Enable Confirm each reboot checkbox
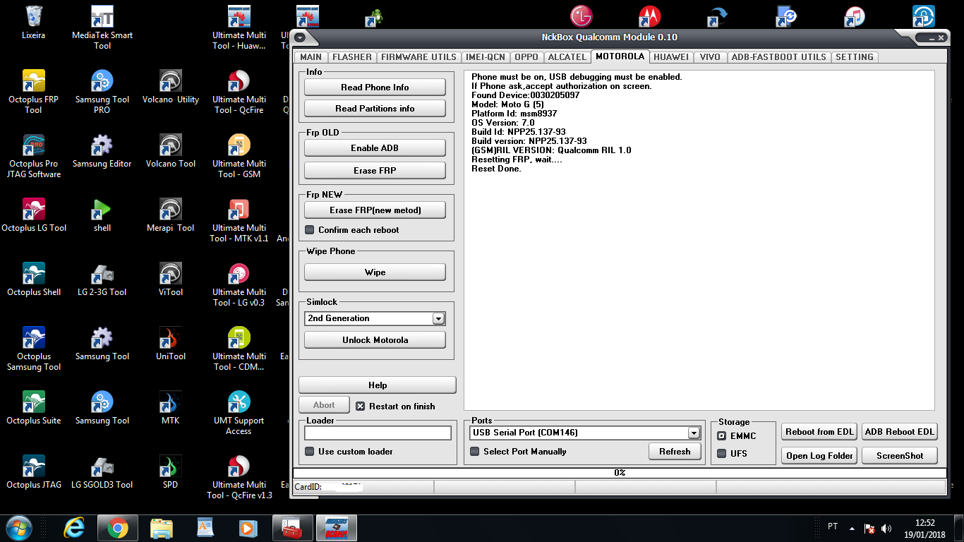Viewport: 964px width, 542px height. tap(309, 230)
